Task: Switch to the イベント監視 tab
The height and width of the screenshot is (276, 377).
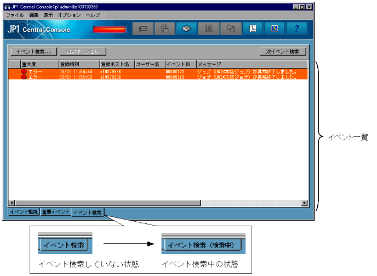Action: (24, 212)
